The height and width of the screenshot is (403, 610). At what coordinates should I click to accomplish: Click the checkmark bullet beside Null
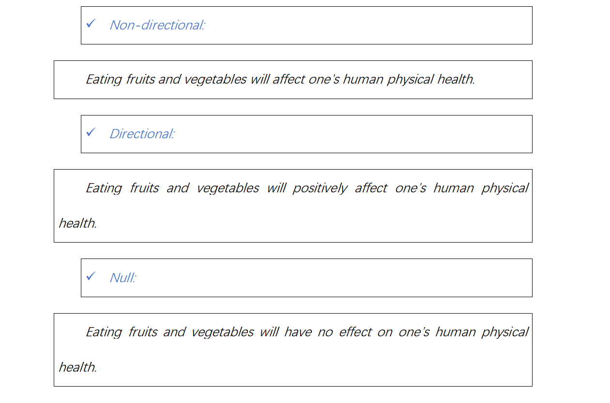point(91,276)
